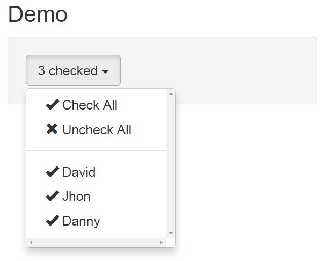
Task: Click the vertical scrollbar down arrow
Action: click(171, 233)
